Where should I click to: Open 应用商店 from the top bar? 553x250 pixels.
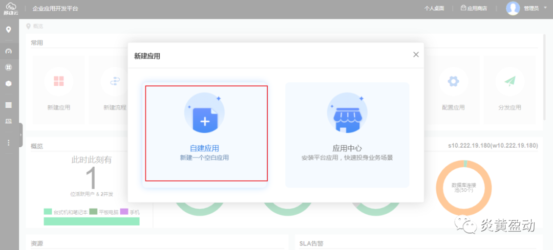click(474, 9)
